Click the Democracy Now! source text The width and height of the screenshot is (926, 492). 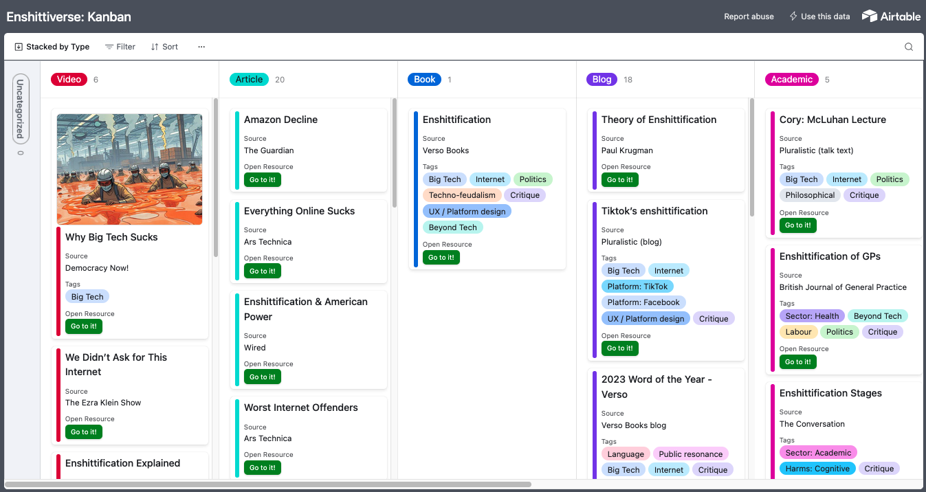point(97,268)
